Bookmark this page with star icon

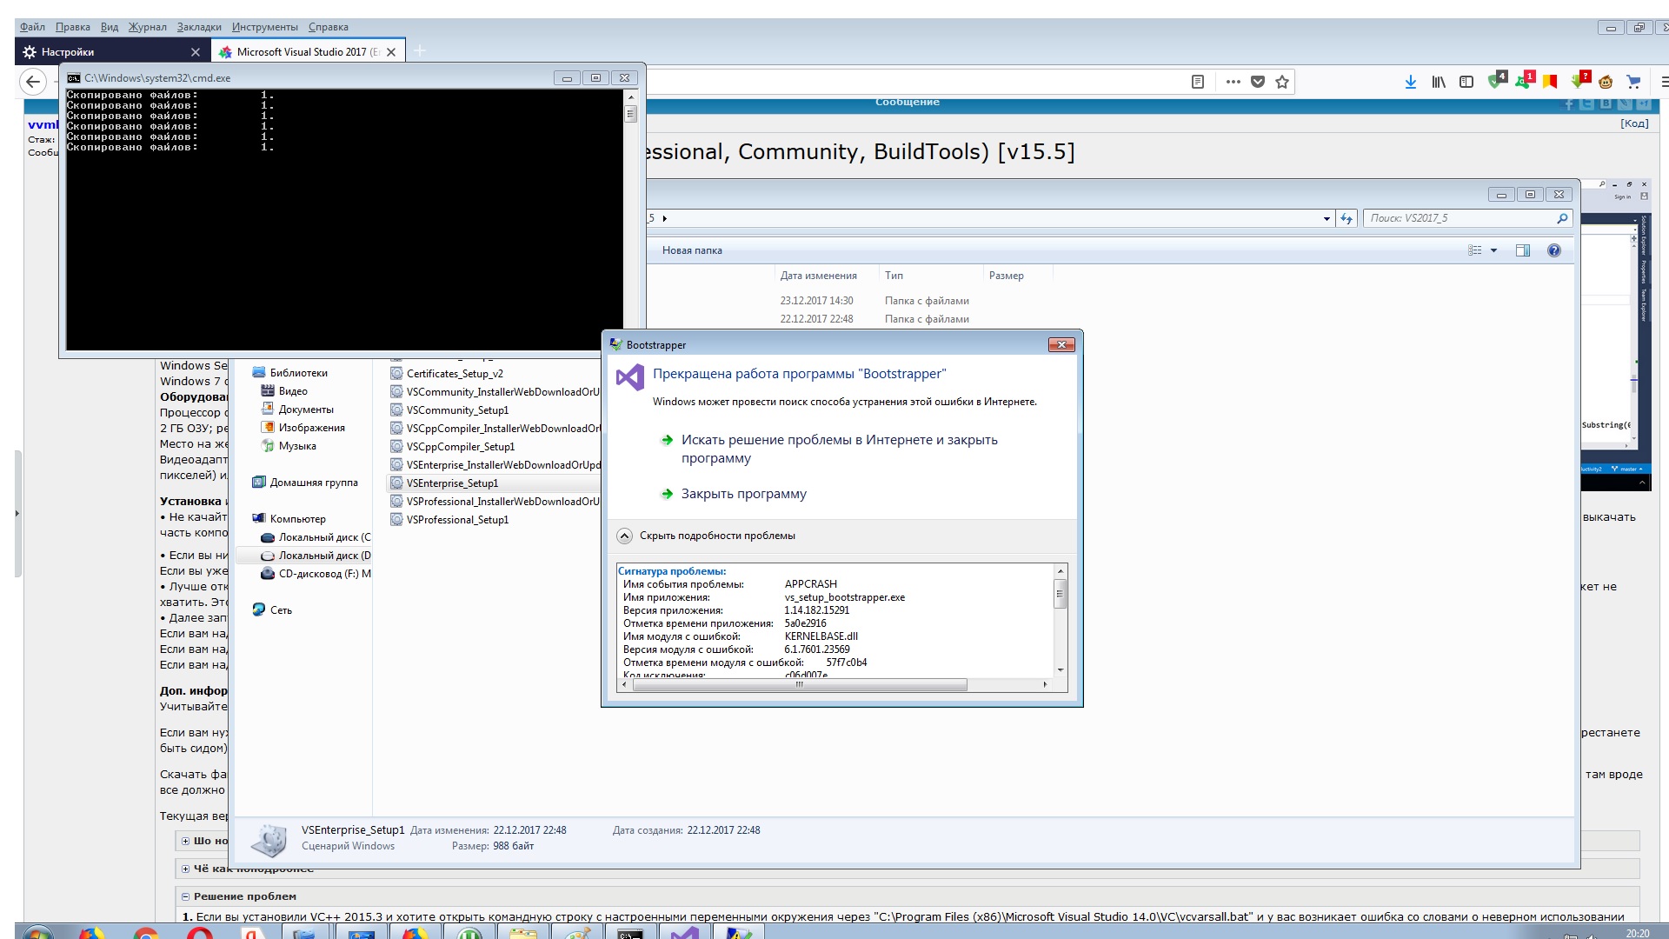point(1281,82)
